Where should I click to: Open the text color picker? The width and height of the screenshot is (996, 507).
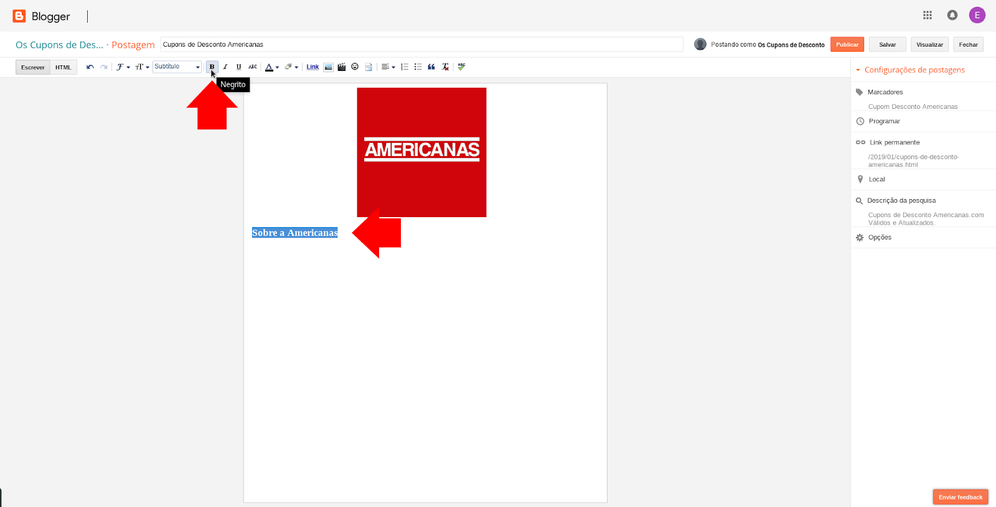click(272, 67)
